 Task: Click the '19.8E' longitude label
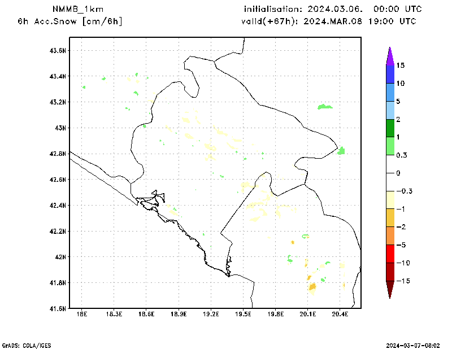(275, 314)
